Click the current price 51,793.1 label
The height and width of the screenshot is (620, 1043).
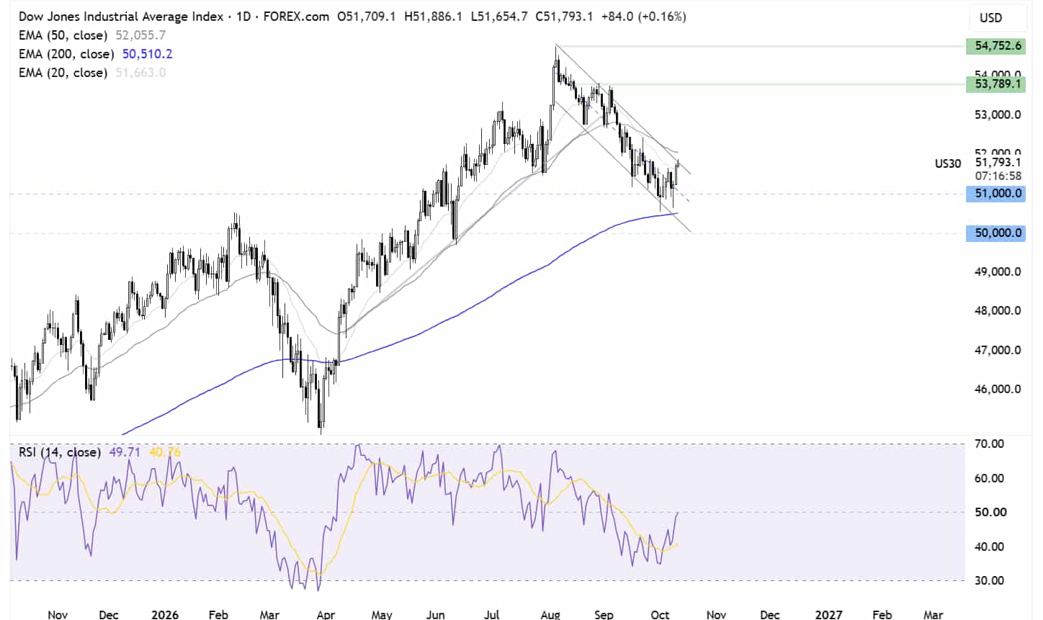pos(998,163)
